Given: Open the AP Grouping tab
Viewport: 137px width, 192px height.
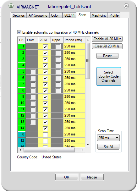Looking at the screenshot, I should click(38, 15).
